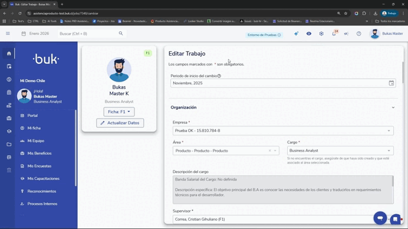Open the browser extensions puzzle icon
The height and width of the screenshot is (229, 408).
(364, 14)
